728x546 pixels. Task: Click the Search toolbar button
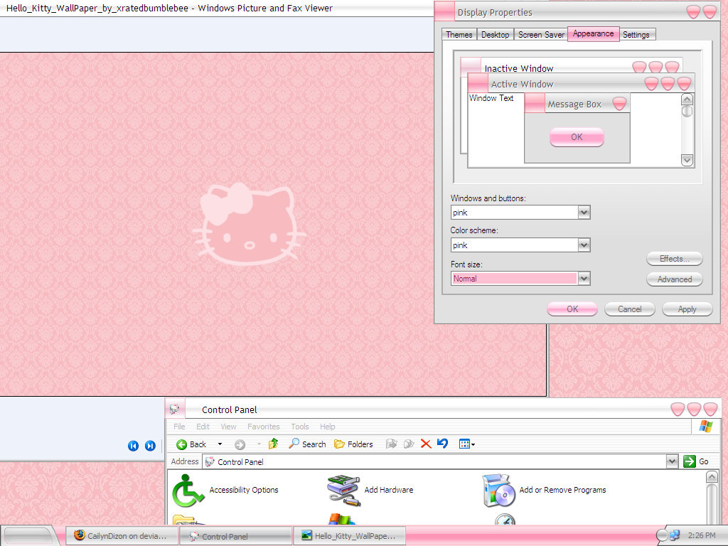(307, 444)
